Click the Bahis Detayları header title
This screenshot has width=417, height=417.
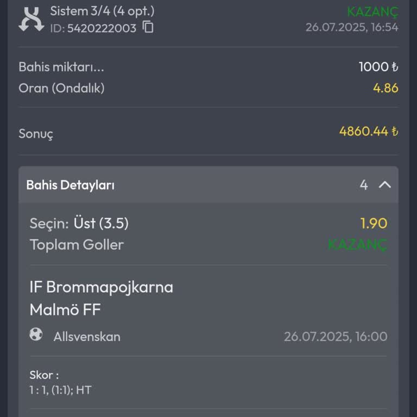coord(71,185)
